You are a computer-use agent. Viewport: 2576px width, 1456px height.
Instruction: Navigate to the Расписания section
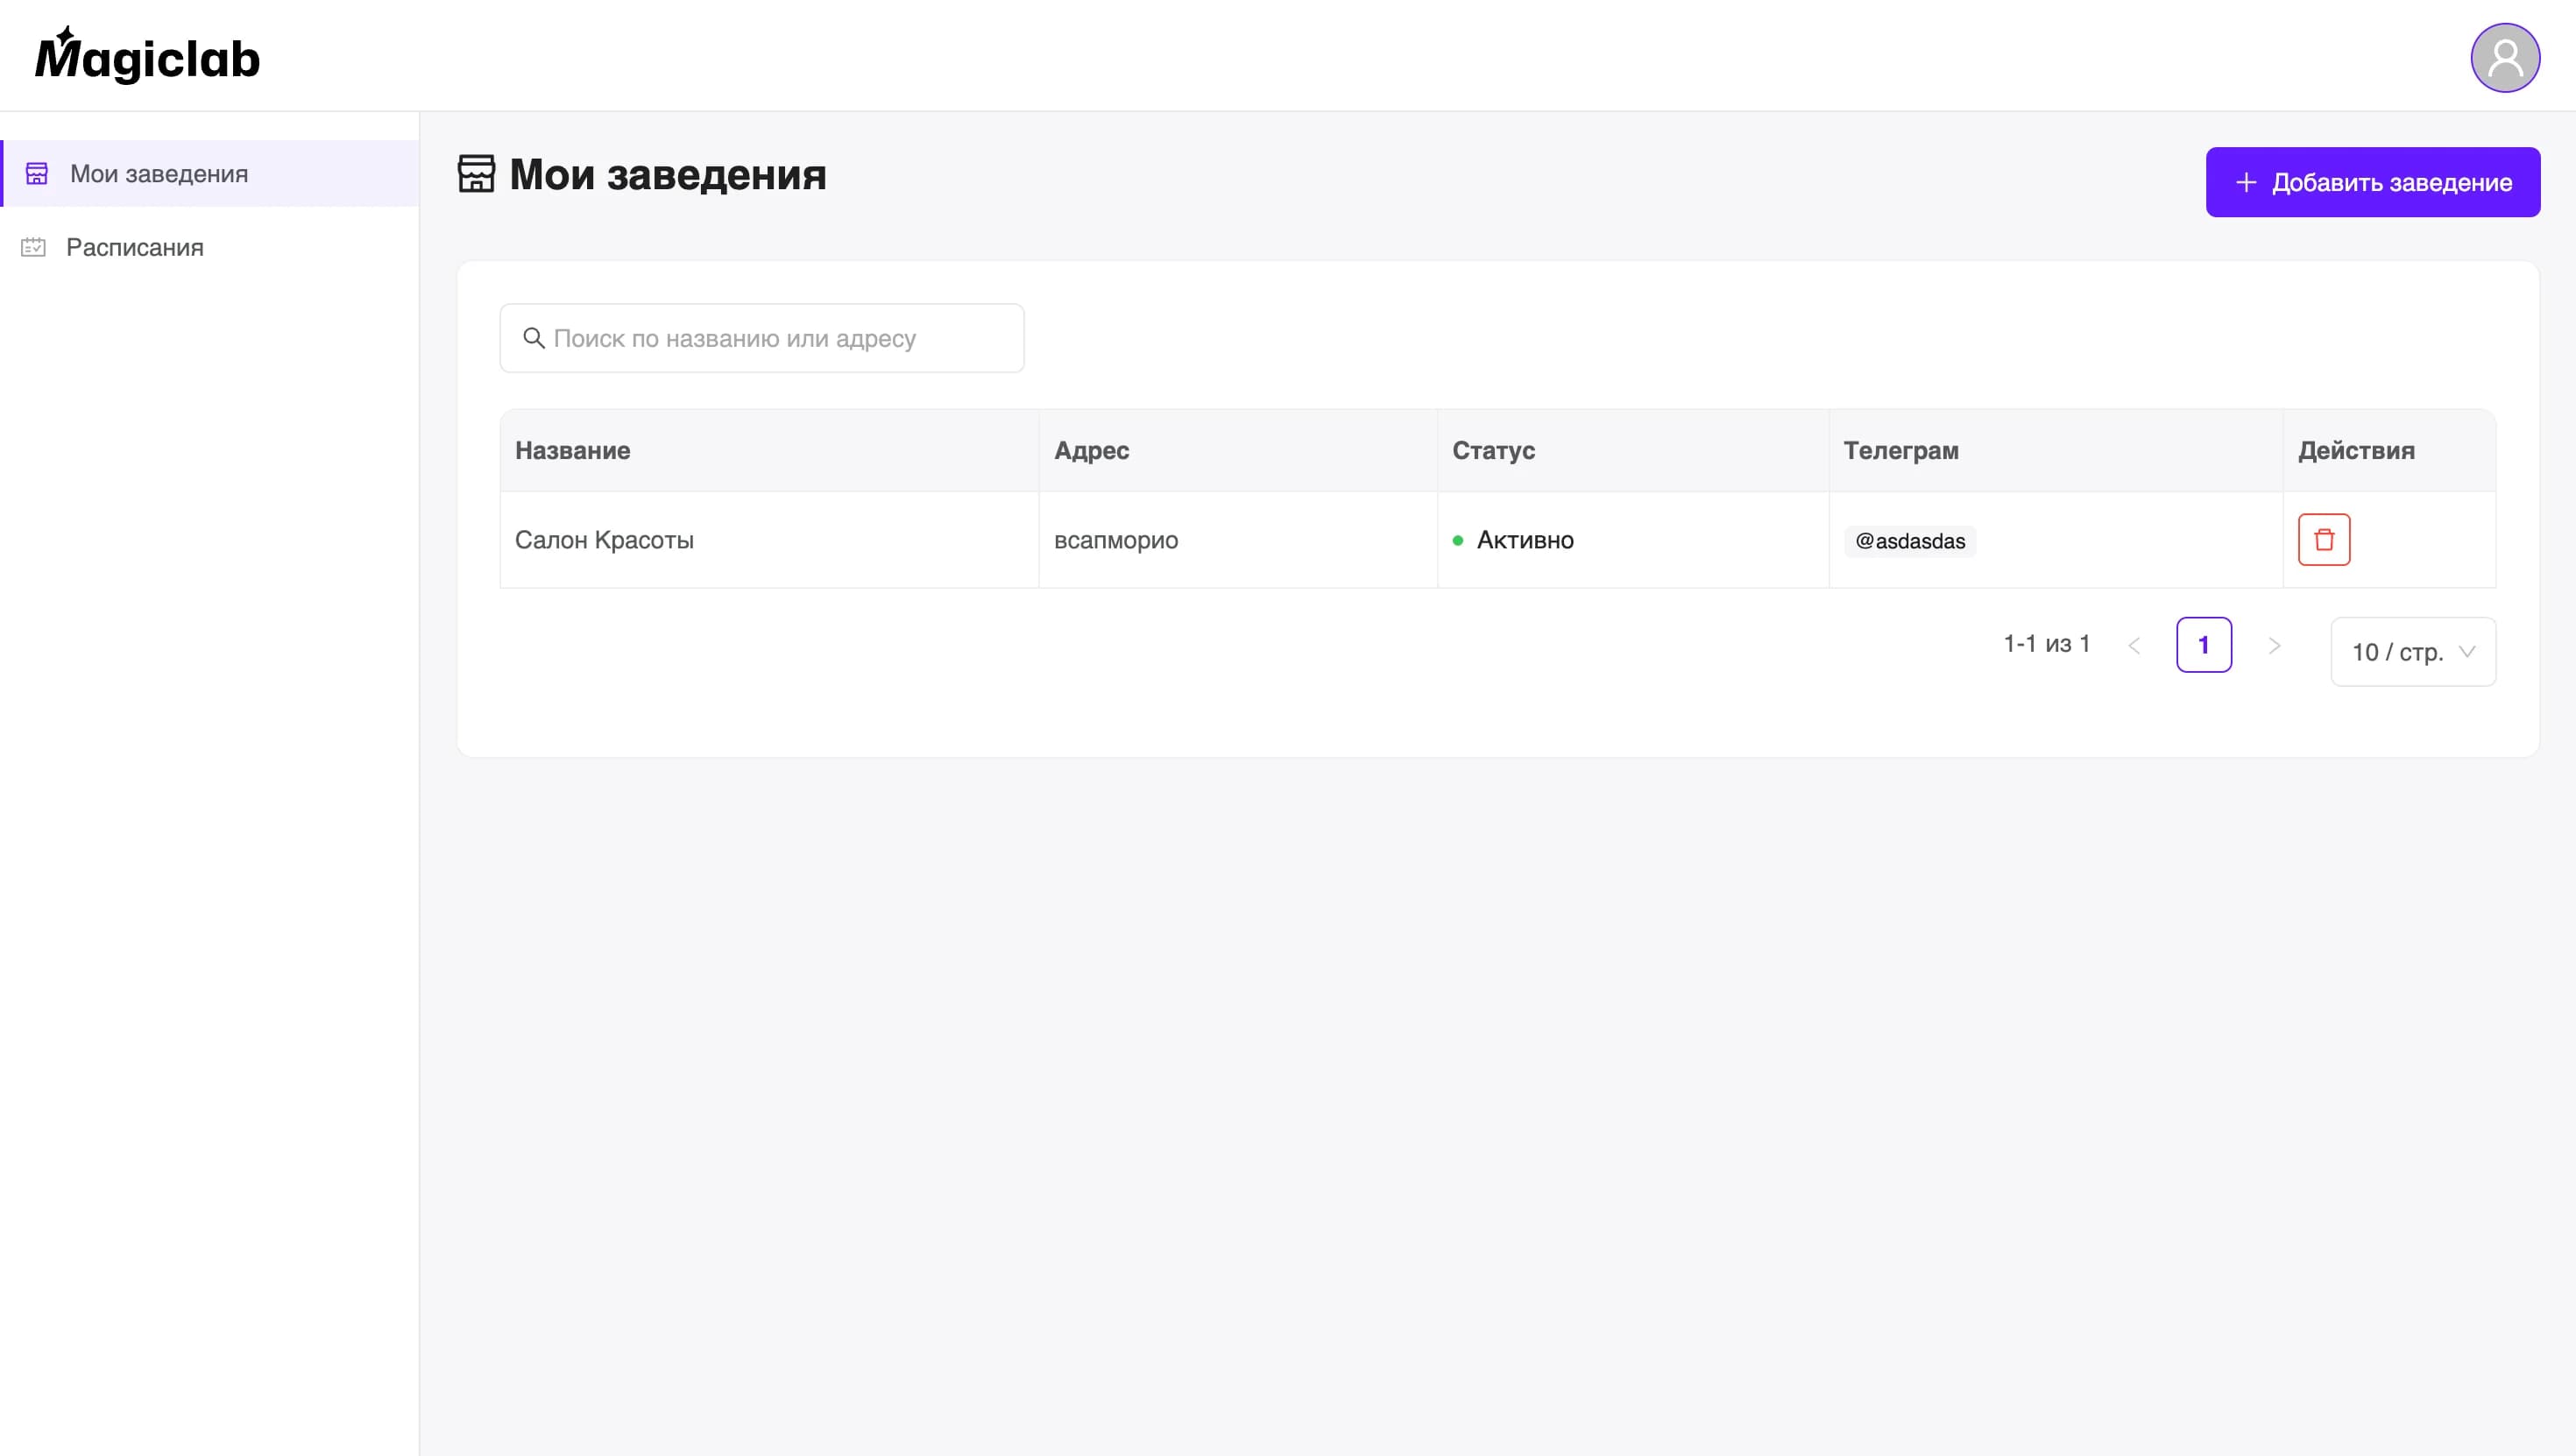tap(134, 247)
